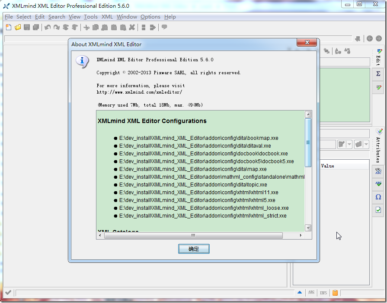Click the Save toolbar icon
Viewport: 387px width, 303px height.
[27, 27]
